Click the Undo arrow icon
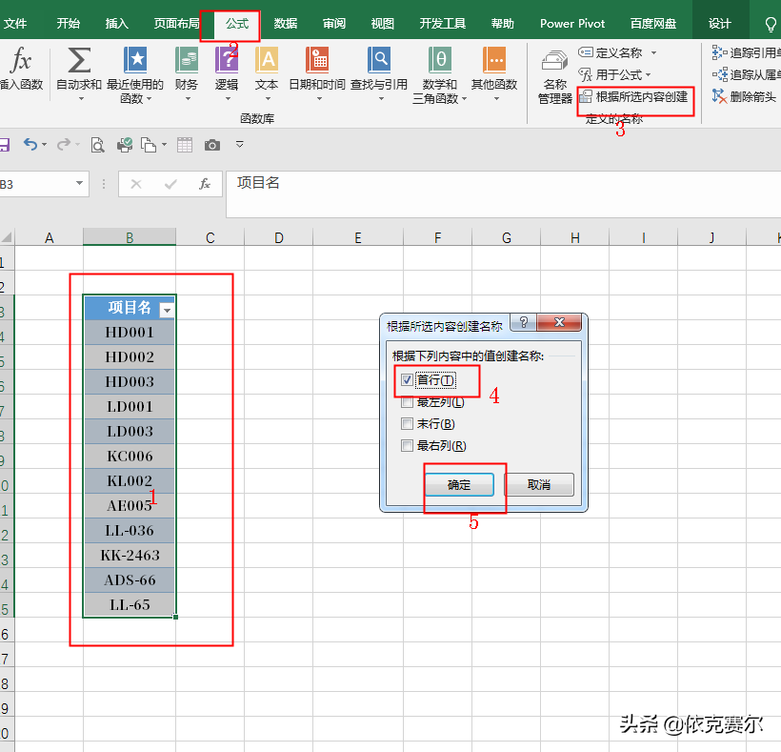This screenshot has height=752, width=781. tap(30, 145)
